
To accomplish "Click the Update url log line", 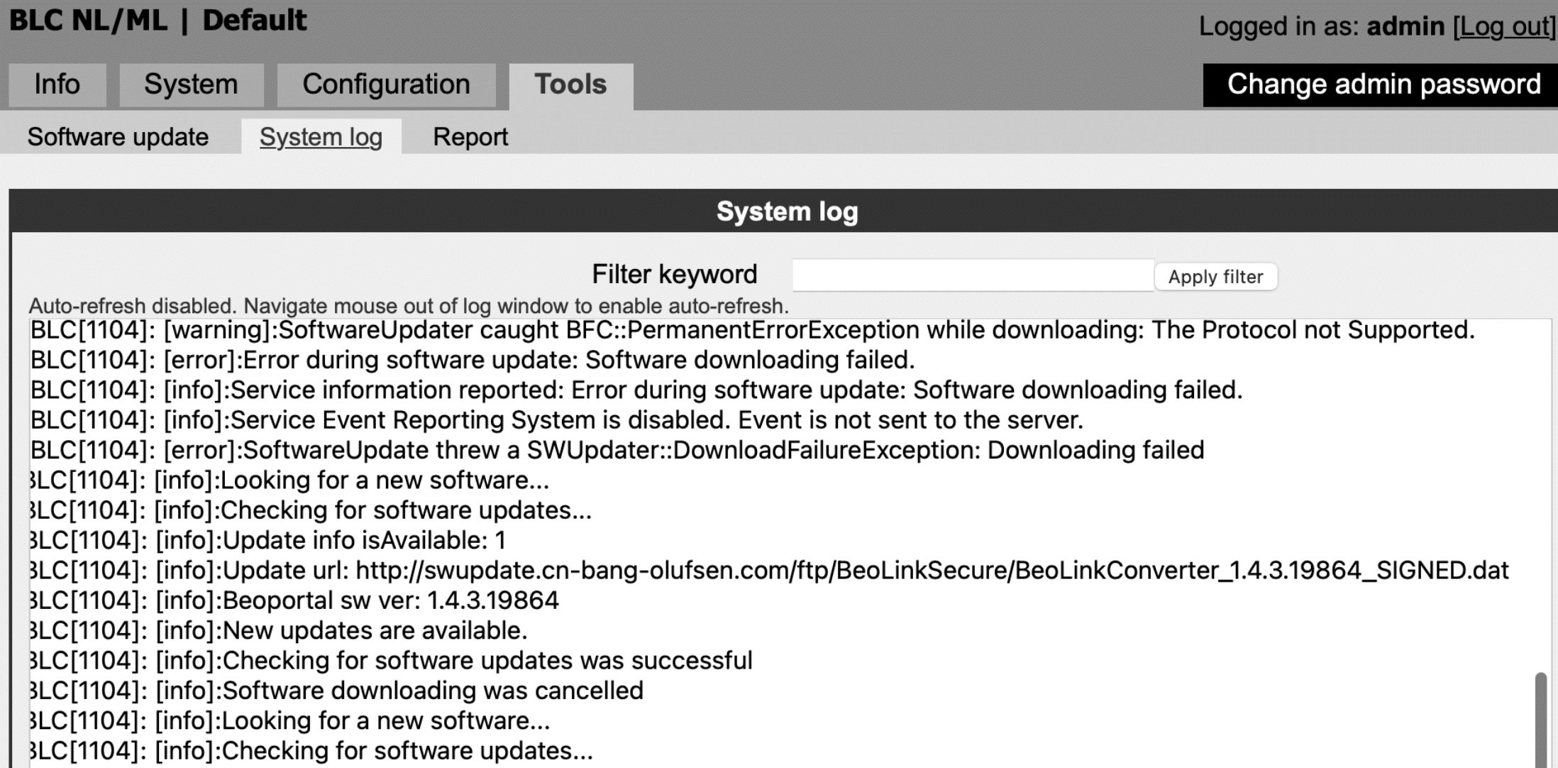I will pos(769,570).
